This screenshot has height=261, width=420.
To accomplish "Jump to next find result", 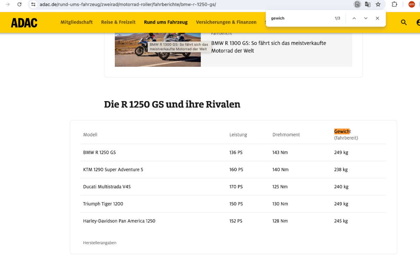I will 366,18.
